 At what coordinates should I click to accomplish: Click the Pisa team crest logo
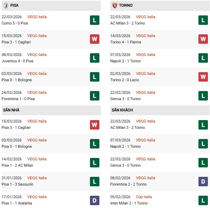pyautogui.click(x=6, y=6)
